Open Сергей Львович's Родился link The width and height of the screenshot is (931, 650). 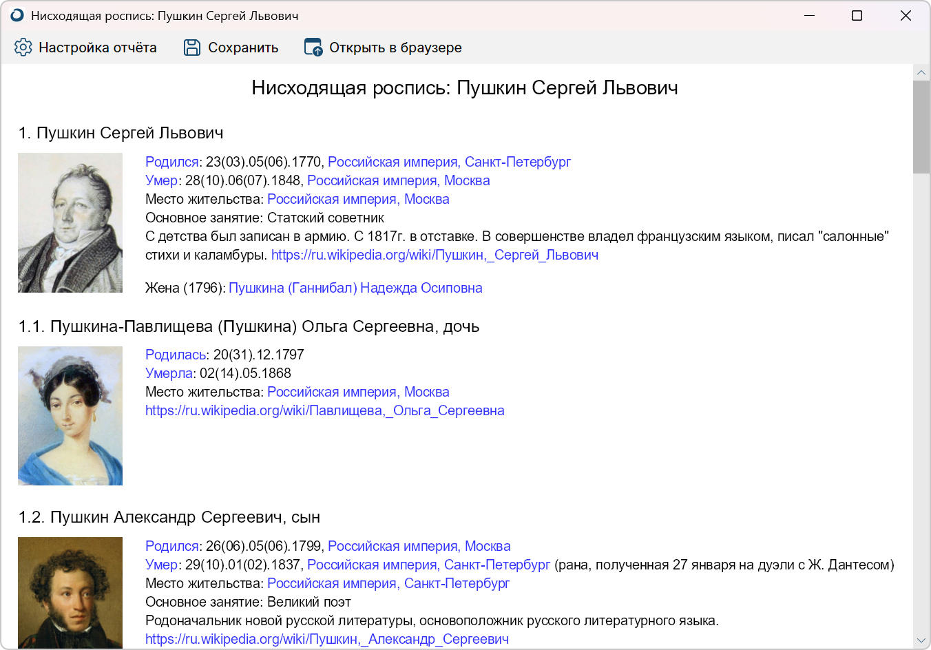171,162
